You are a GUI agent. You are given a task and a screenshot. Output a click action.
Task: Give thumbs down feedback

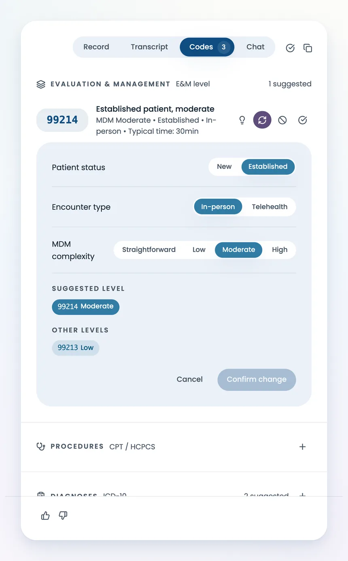click(63, 515)
